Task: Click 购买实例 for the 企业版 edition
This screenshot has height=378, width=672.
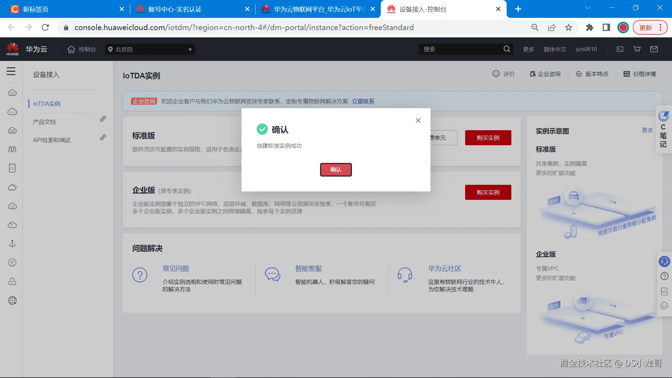Action: pyautogui.click(x=488, y=192)
